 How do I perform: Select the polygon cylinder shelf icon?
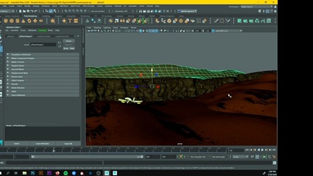pyautogui.click(x=18, y=21)
